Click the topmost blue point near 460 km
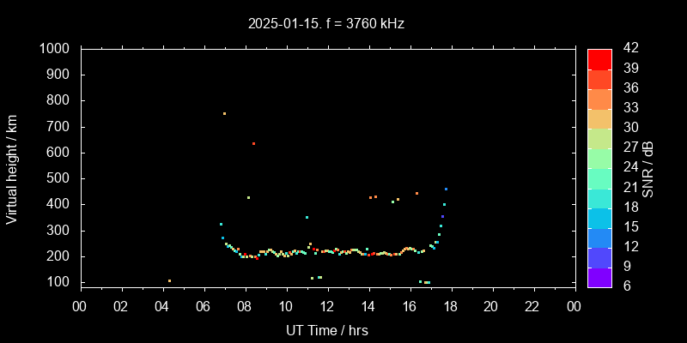687x343 pixels. tap(446, 189)
